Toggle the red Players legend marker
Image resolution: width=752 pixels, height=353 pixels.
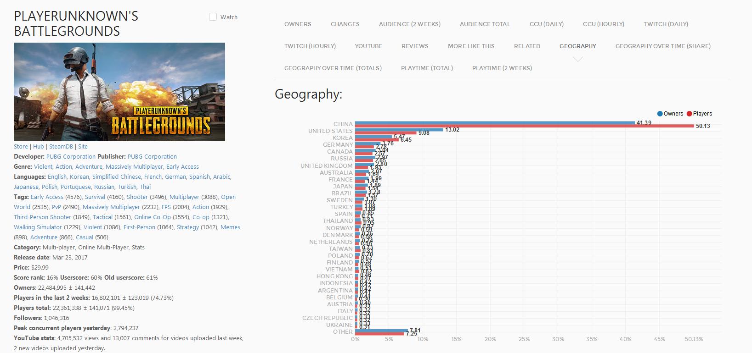pyautogui.click(x=689, y=114)
